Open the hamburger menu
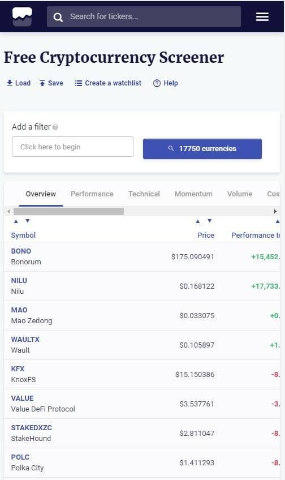The width and height of the screenshot is (285, 480). pos(262,17)
